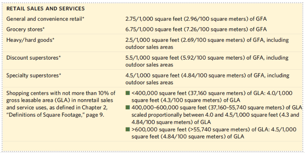
Task: Click the 'Discount superstores*' row label
Action: point(33,57)
